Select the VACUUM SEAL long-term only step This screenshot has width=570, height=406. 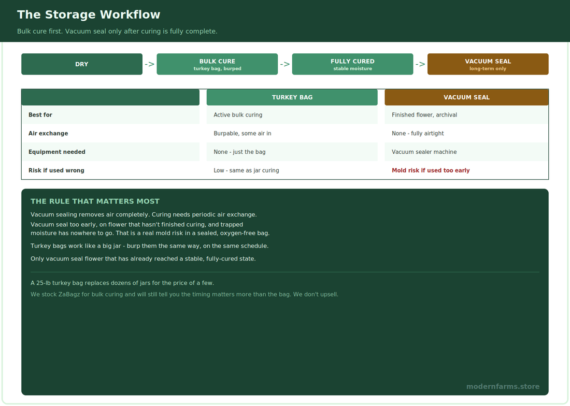488,64
